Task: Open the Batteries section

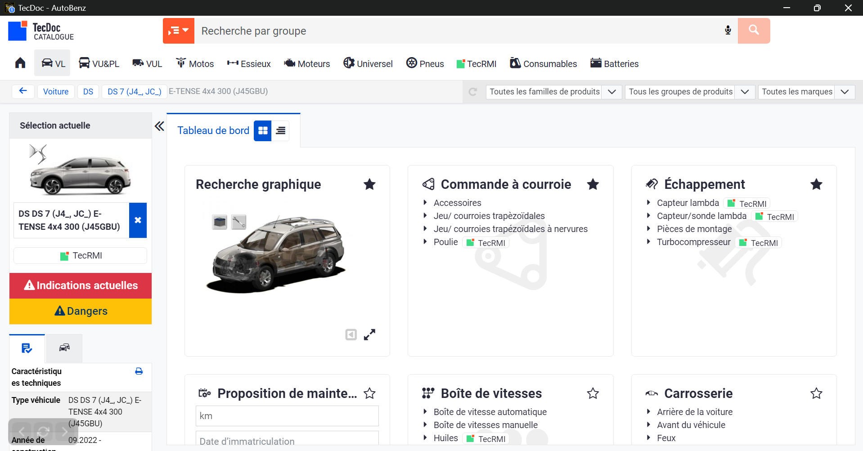Action: [x=614, y=63]
